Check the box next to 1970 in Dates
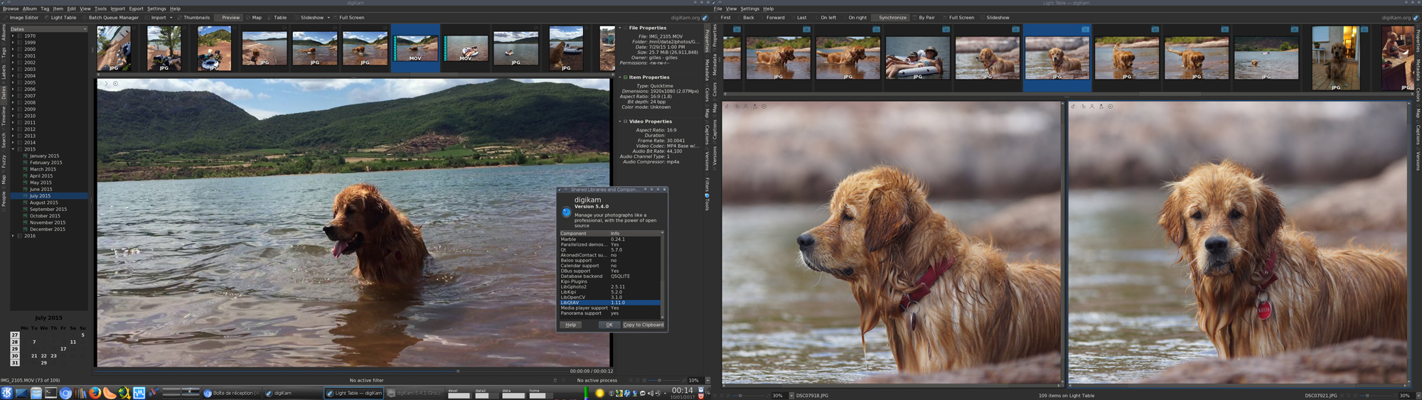 (x=21, y=36)
